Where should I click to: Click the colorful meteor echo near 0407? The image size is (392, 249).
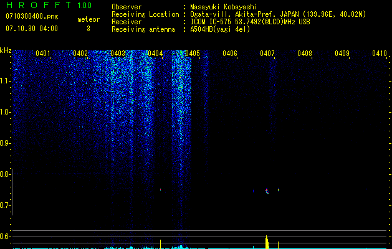(267, 191)
